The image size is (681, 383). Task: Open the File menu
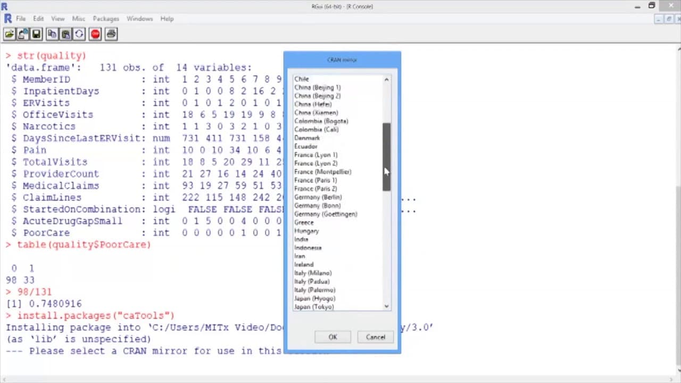point(21,19)
